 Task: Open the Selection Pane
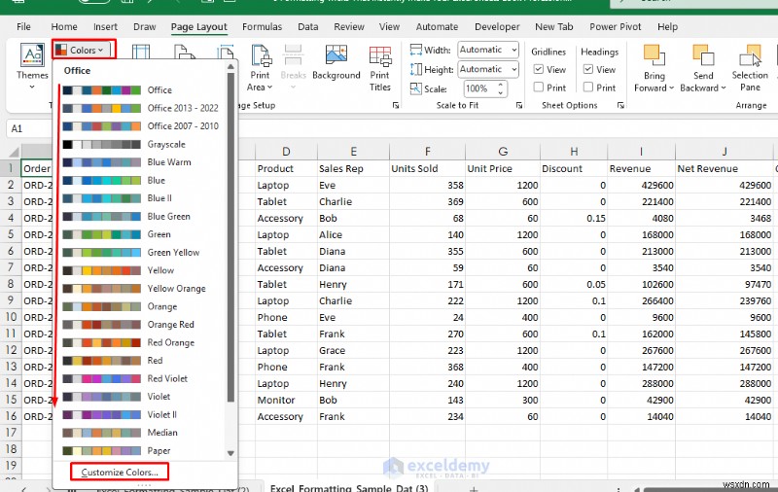[x=750, y=68]
